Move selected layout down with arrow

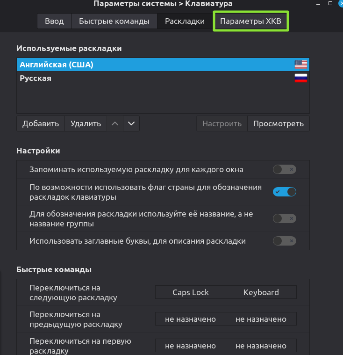tap(131, 123)
